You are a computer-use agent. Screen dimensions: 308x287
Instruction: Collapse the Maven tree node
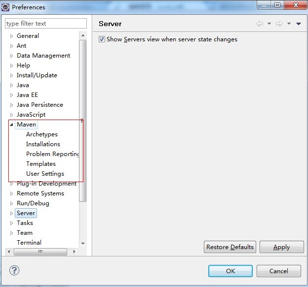11,125
